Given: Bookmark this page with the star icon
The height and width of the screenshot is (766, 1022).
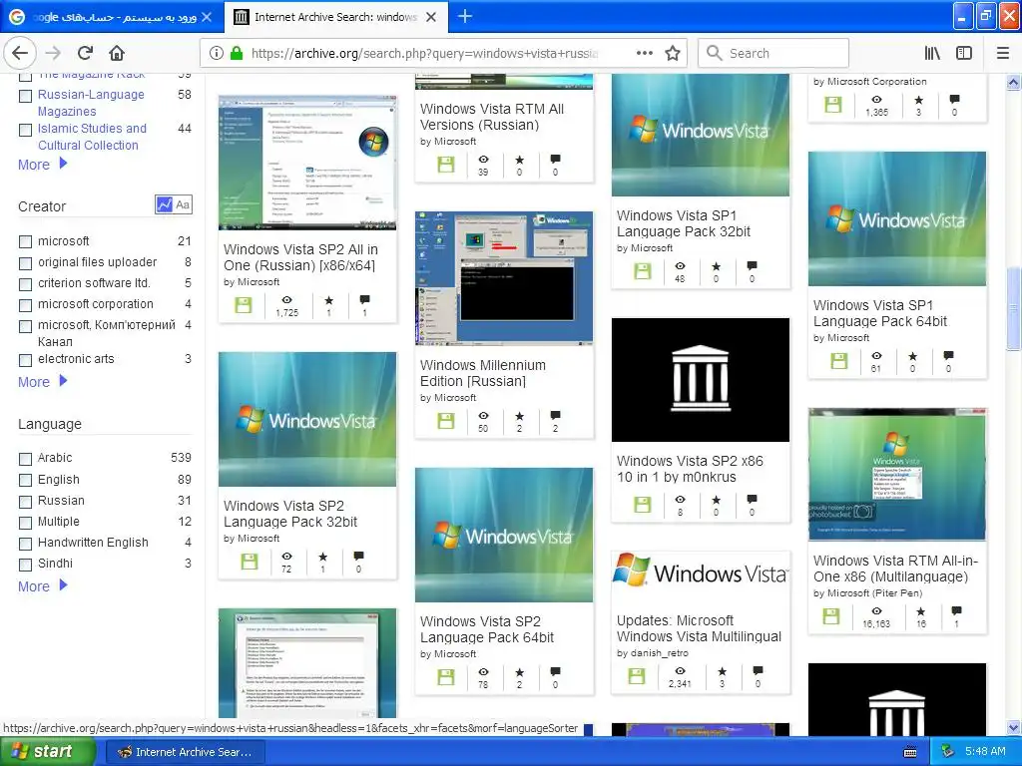Looking at the screenshot, I should tap(673, 53).
